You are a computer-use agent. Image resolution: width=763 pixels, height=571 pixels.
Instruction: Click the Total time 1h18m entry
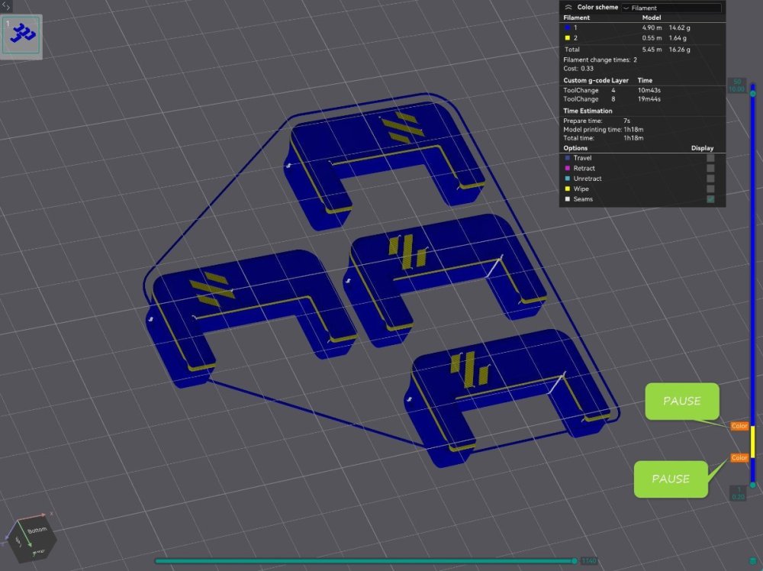pos(604,138)
